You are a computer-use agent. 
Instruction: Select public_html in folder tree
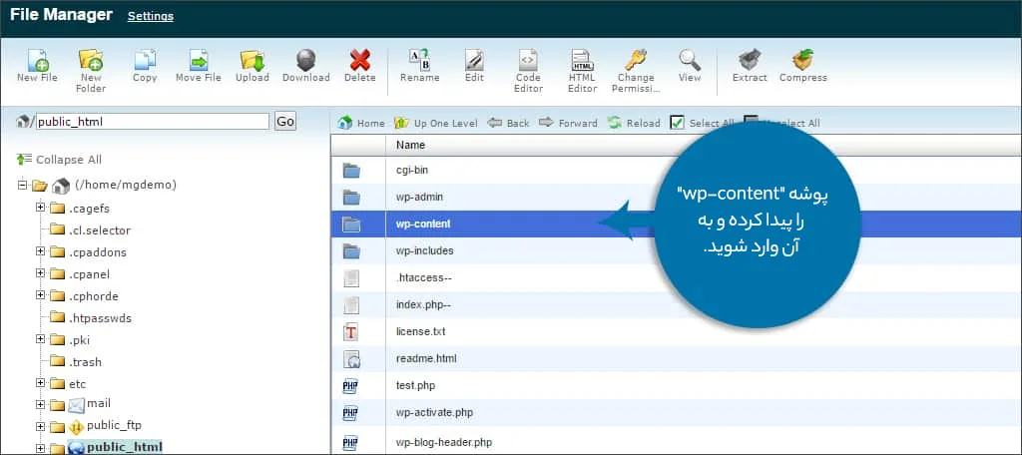tap(125, 447)
